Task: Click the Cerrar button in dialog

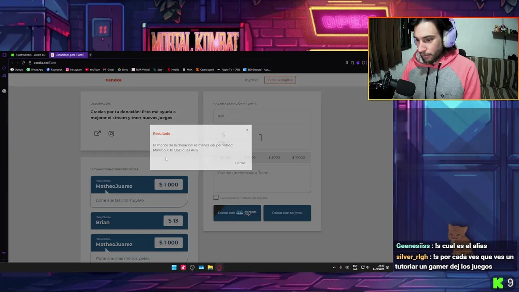Action: click(240, 163)
